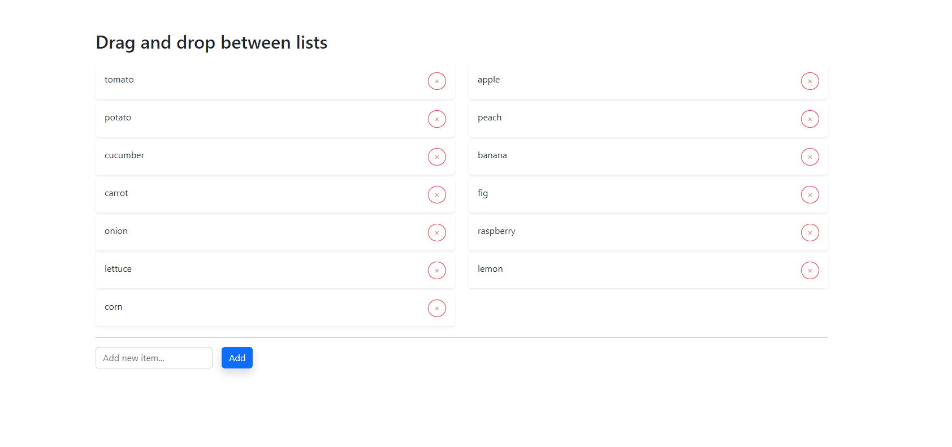
Task: Remove carrot using its red X
Action: (436, 195)
